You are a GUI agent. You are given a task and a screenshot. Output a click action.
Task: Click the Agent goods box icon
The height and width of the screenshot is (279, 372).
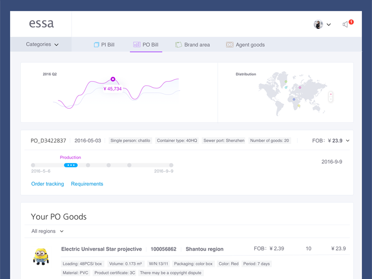229,45
